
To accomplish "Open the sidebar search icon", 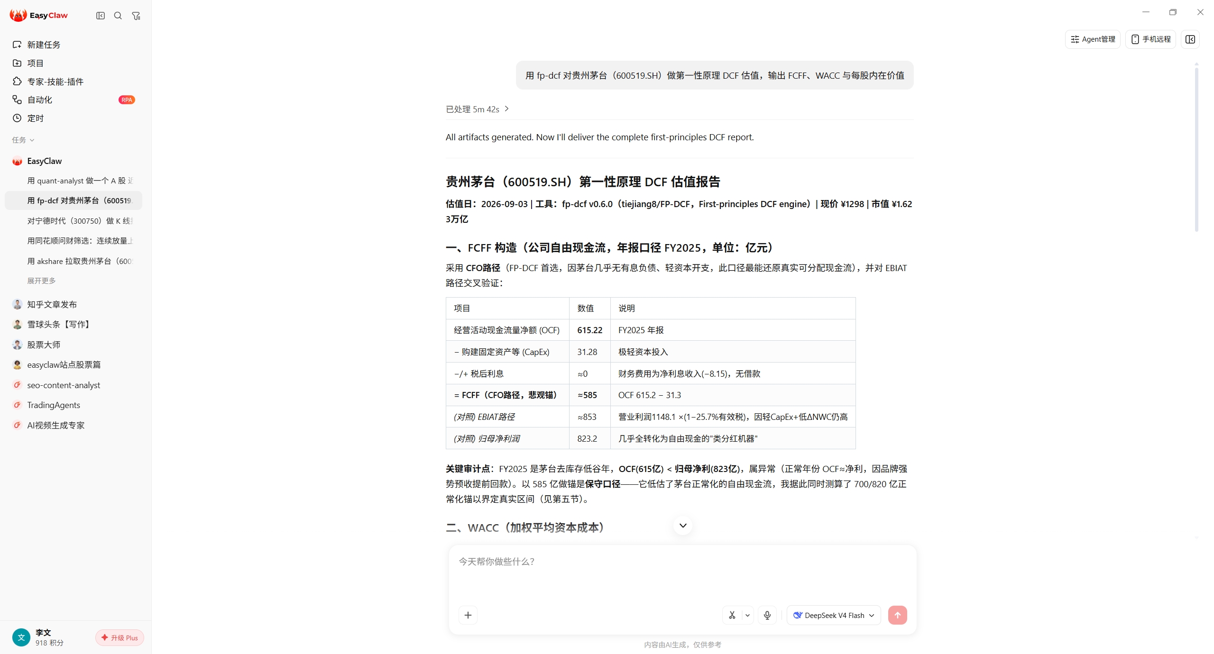I will (x=118, y=16).
